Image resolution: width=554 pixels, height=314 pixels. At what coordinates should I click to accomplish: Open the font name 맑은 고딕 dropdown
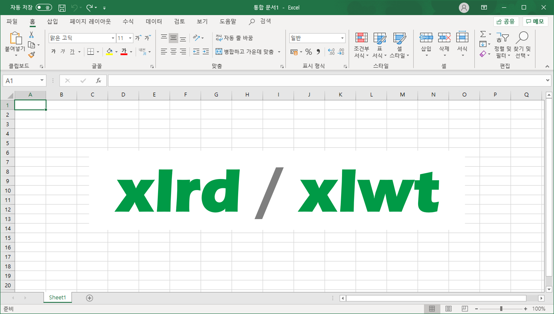(113, 38)
